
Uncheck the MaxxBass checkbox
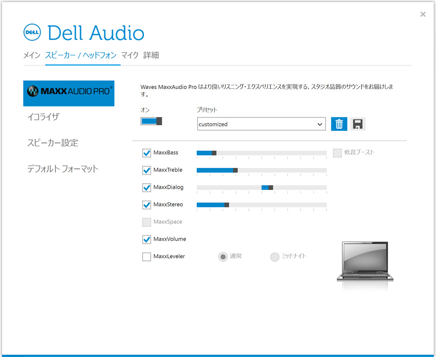(x=146, y=153)
